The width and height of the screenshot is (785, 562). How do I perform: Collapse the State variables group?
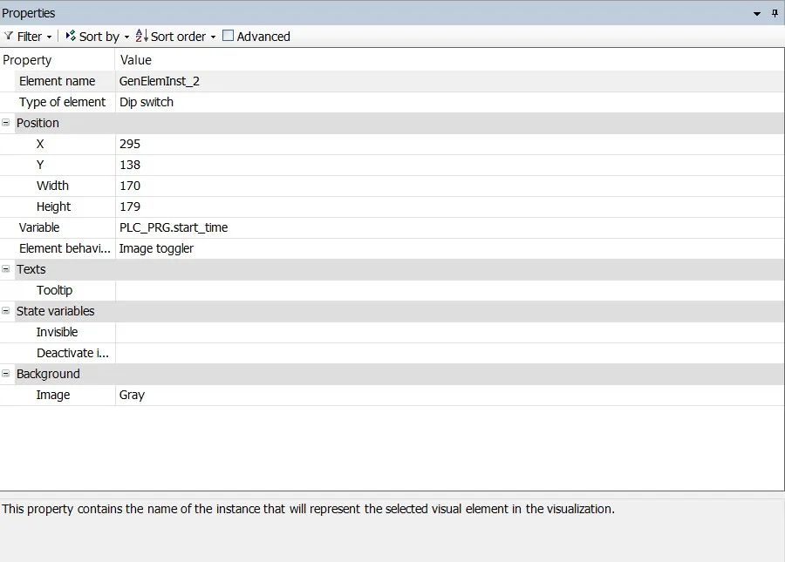pyautogui.click(x=6, y=311)
